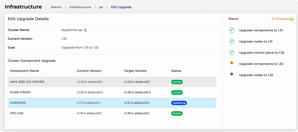Sort by Target Version column header
The image size is (298, 132).
(x=135, y=71)
